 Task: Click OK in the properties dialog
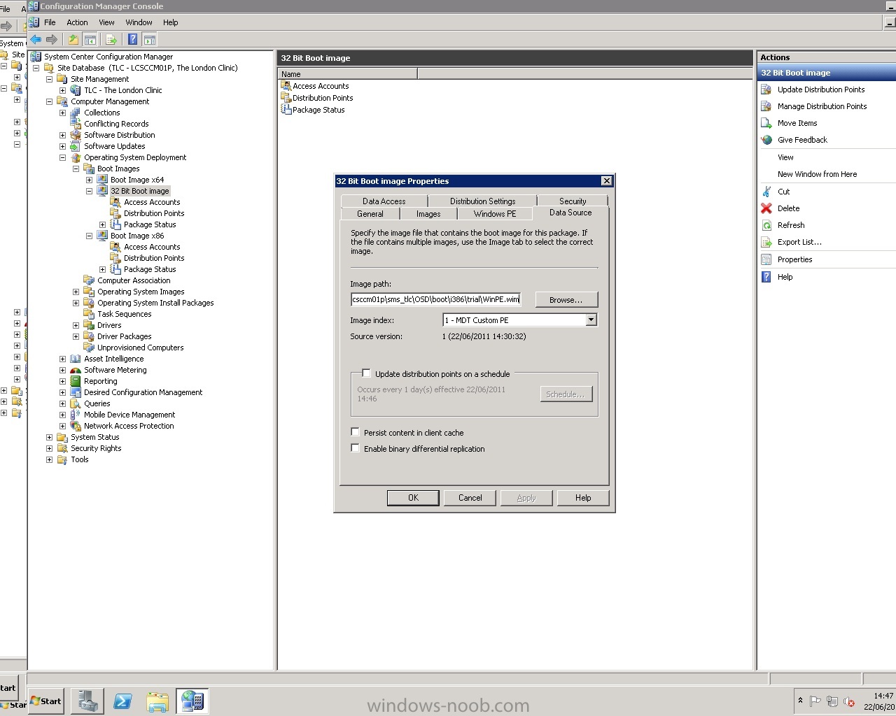coord(413,498)
